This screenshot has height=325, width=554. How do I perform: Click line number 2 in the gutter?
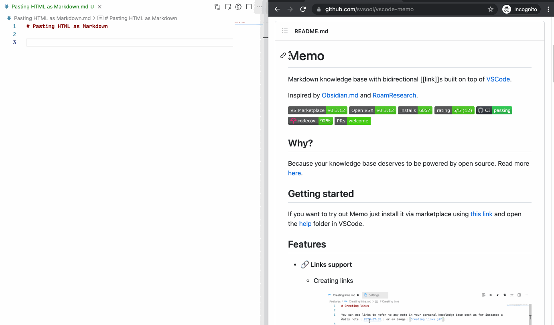pos(14,35)
